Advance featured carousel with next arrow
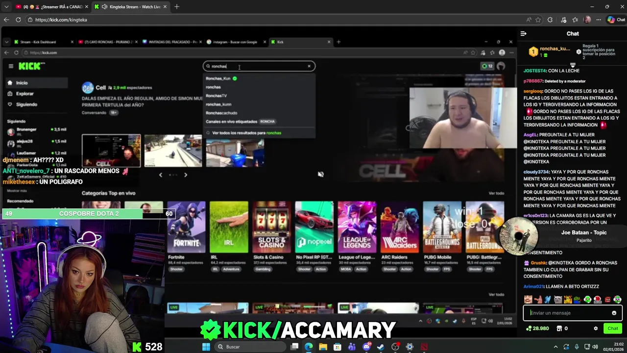The image size is (627, 353). pos(185,175)
